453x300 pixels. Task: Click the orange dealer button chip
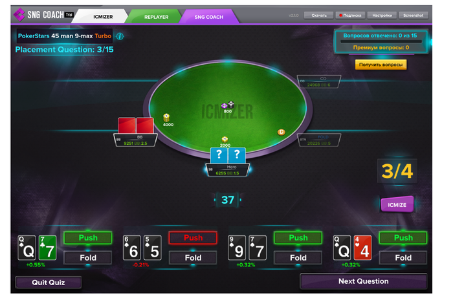281,132
